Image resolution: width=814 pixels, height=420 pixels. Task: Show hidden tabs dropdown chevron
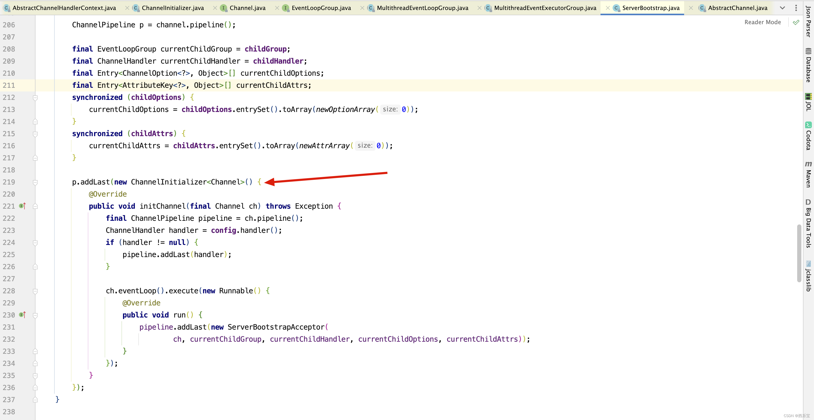782,8
